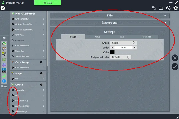
Task: Open the settings gear icon
Action: 175,8
